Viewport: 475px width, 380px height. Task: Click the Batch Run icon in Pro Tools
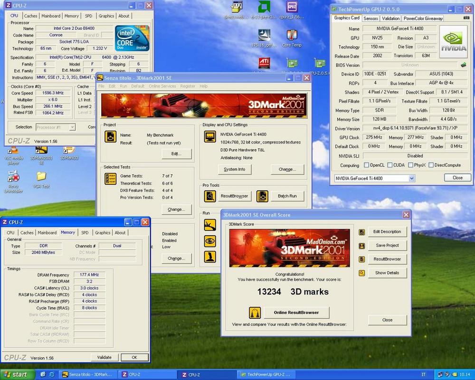coord(262,196)
